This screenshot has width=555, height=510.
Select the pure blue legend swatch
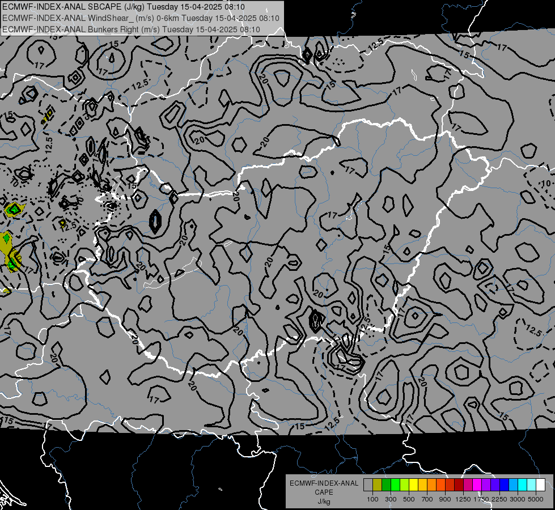coord(505,484)
